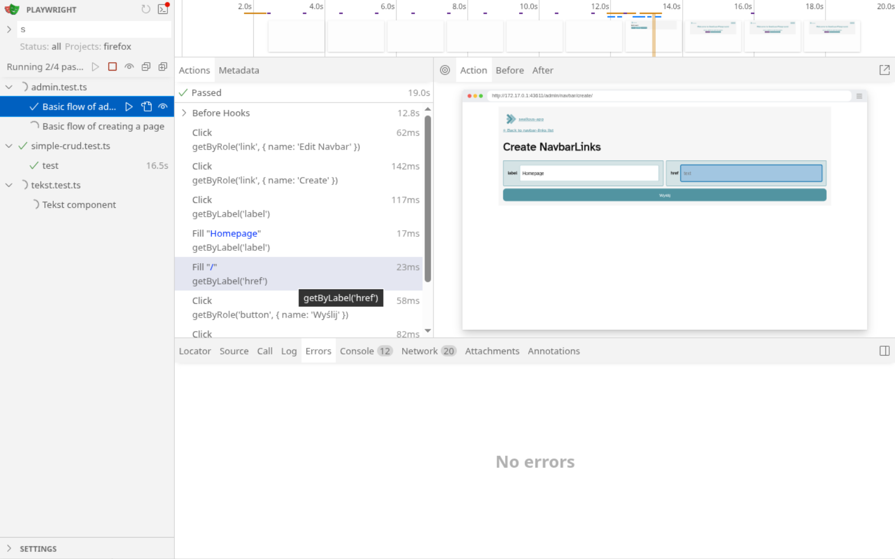Run all tests with play icon
The height and width of the screenshot is (559, 895).
click(95, 67)
